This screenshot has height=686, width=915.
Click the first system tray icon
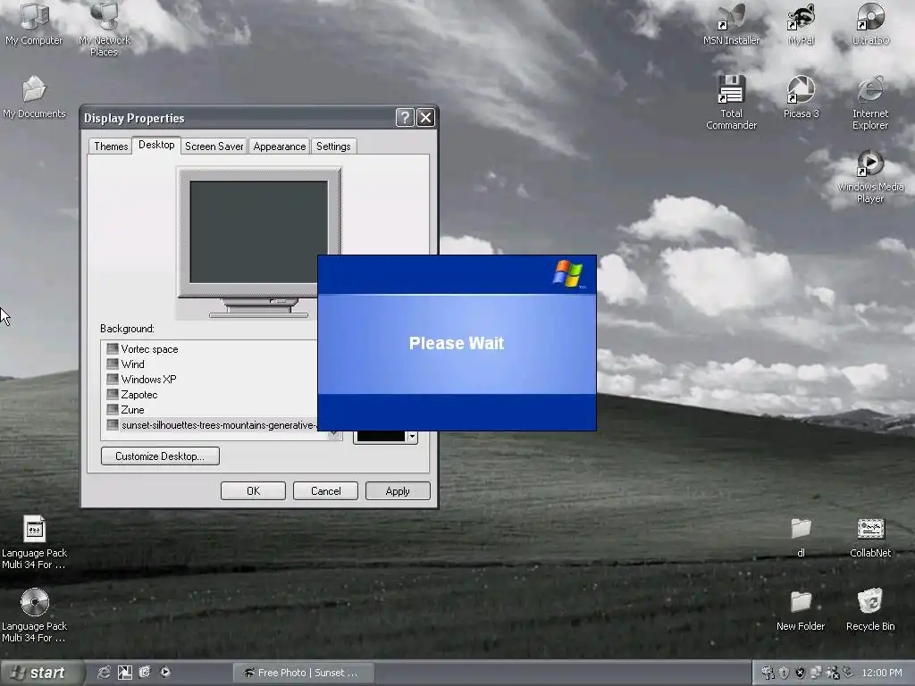tap(768, 673)
